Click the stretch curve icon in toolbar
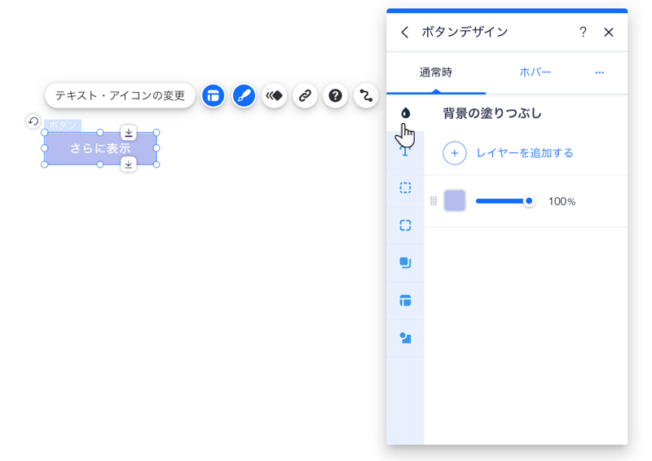Screen dimensions: 652x461 (x=366, y=95)
